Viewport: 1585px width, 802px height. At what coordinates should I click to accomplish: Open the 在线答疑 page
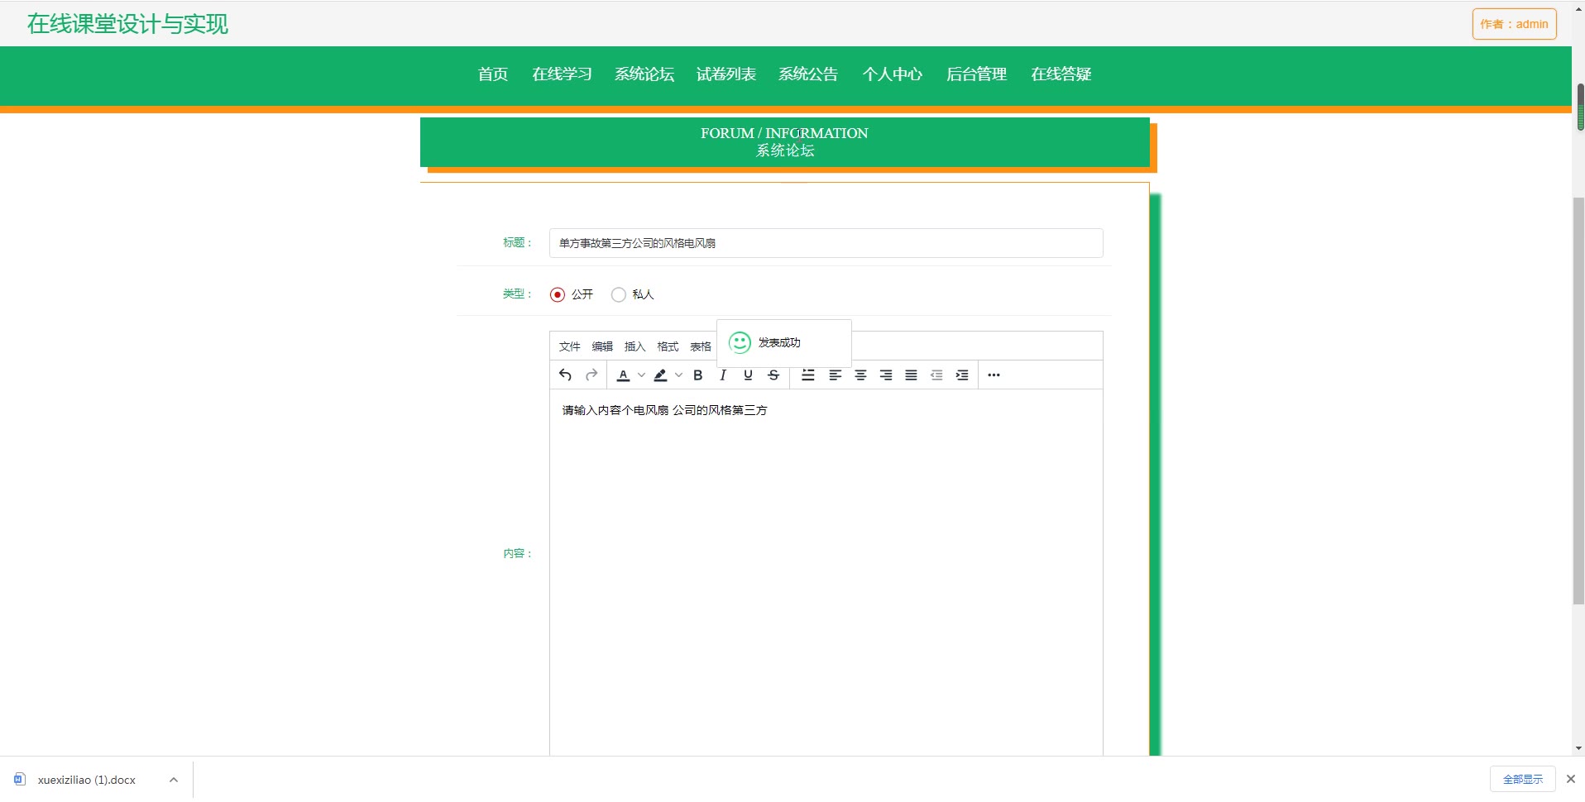(x=1061, y=74)
